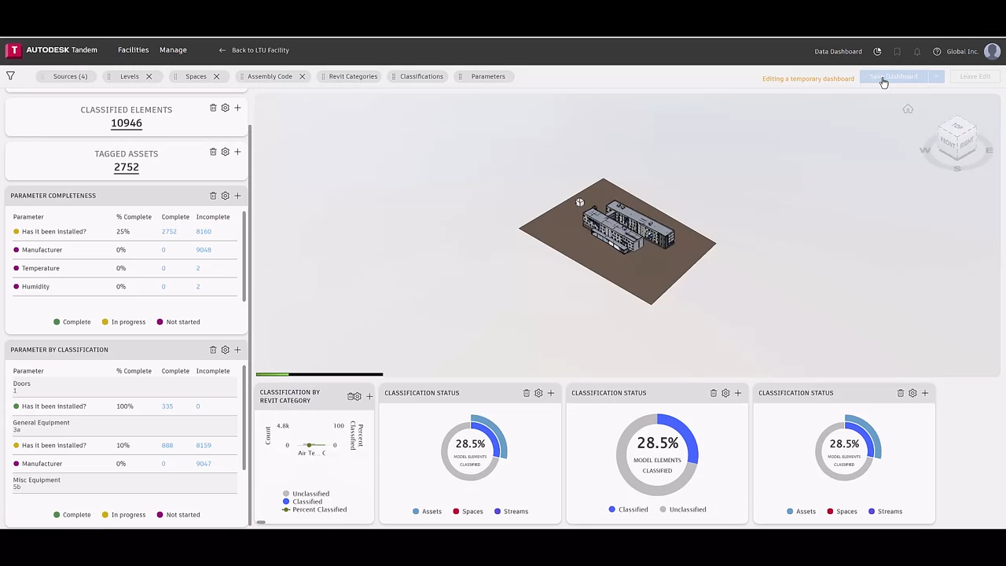The image size is (1006, 566).
Task: Click the filter funnel icon
Action: tap(10, 76)
